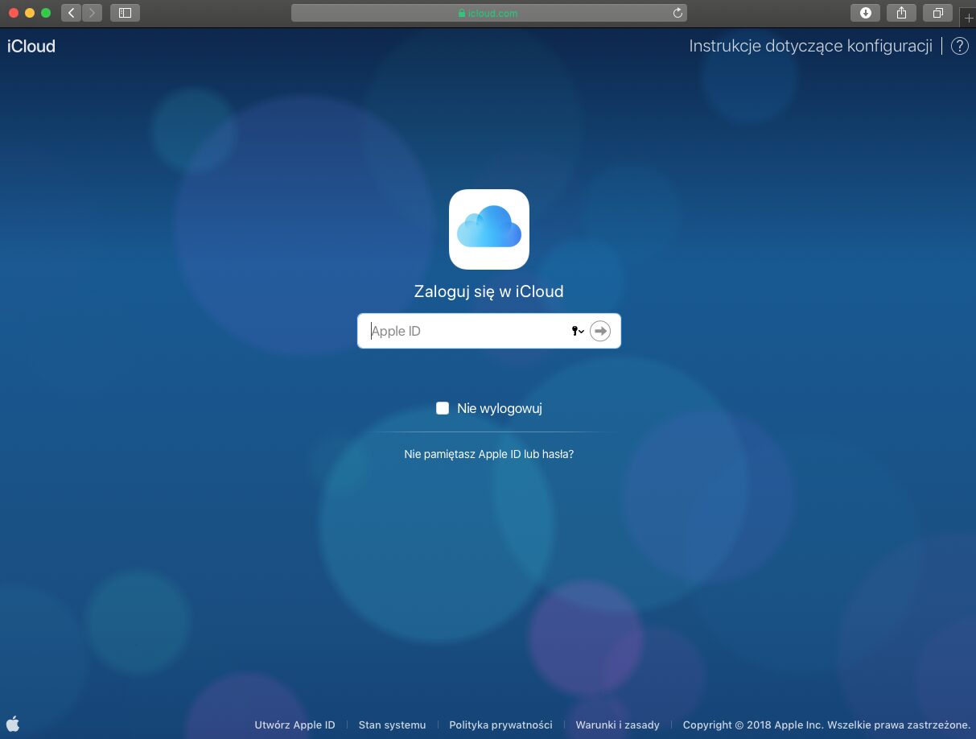Click the green fullscreen window button
The image size is (976, 739).
(46, 13)
